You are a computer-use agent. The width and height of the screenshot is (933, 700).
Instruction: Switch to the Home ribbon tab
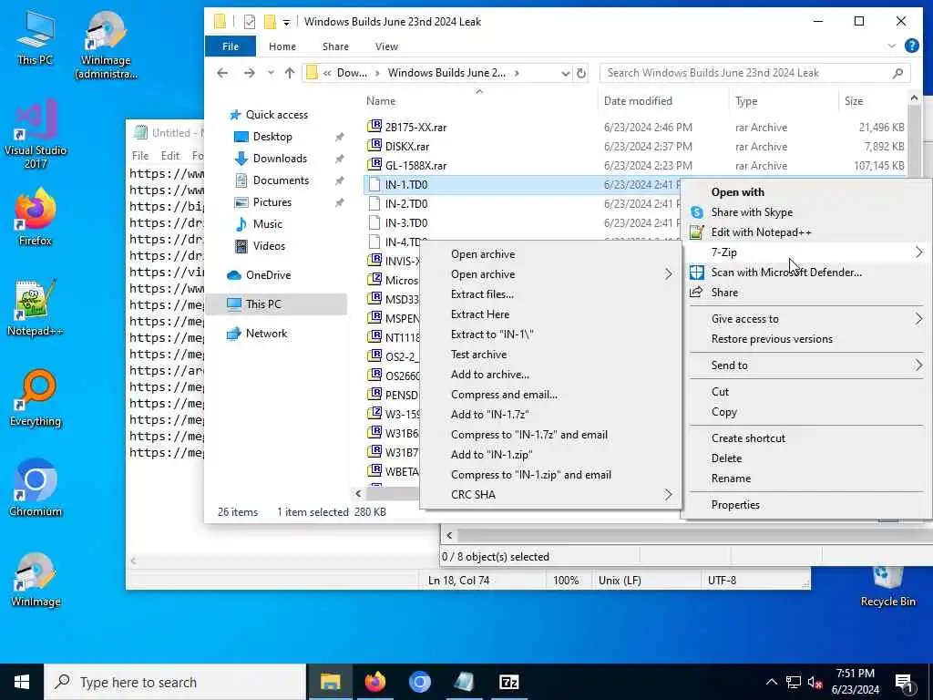coord(282,46)
